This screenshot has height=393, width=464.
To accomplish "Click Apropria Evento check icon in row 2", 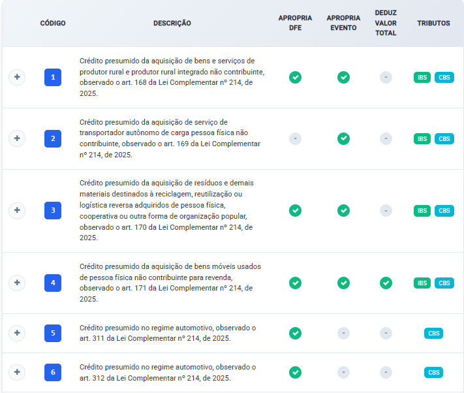I will [x=343, y=138].
